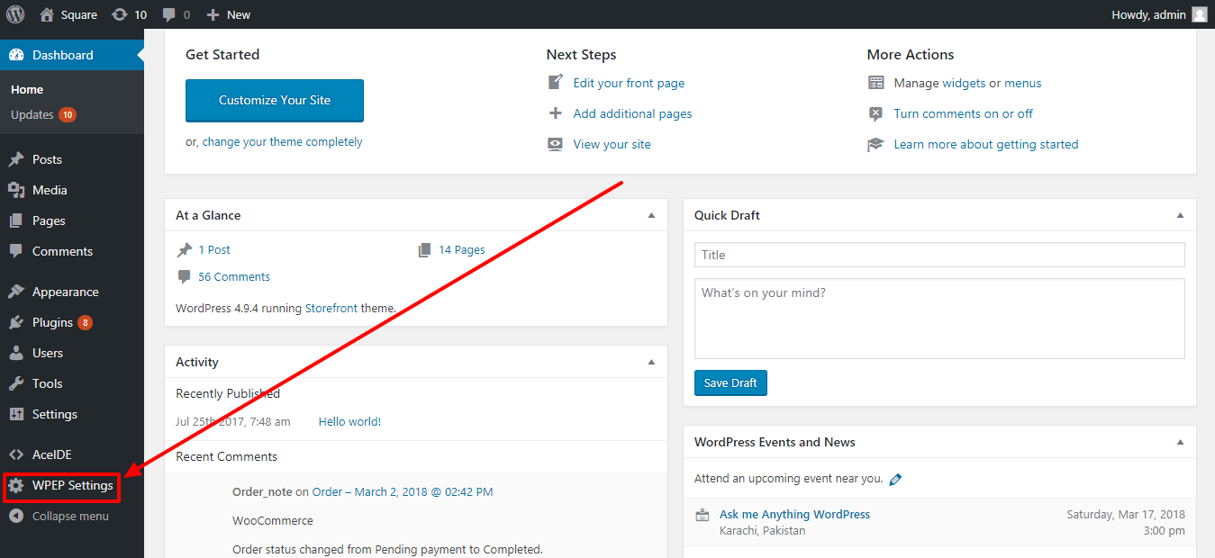Click the Posts pushpin icon in sidebar
The image size is (1215, 558).
pyautogui.click(x=16, y=159)
